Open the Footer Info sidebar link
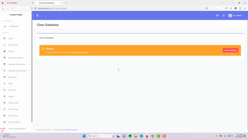Viewport: 248px width, 139px height. 16,116
